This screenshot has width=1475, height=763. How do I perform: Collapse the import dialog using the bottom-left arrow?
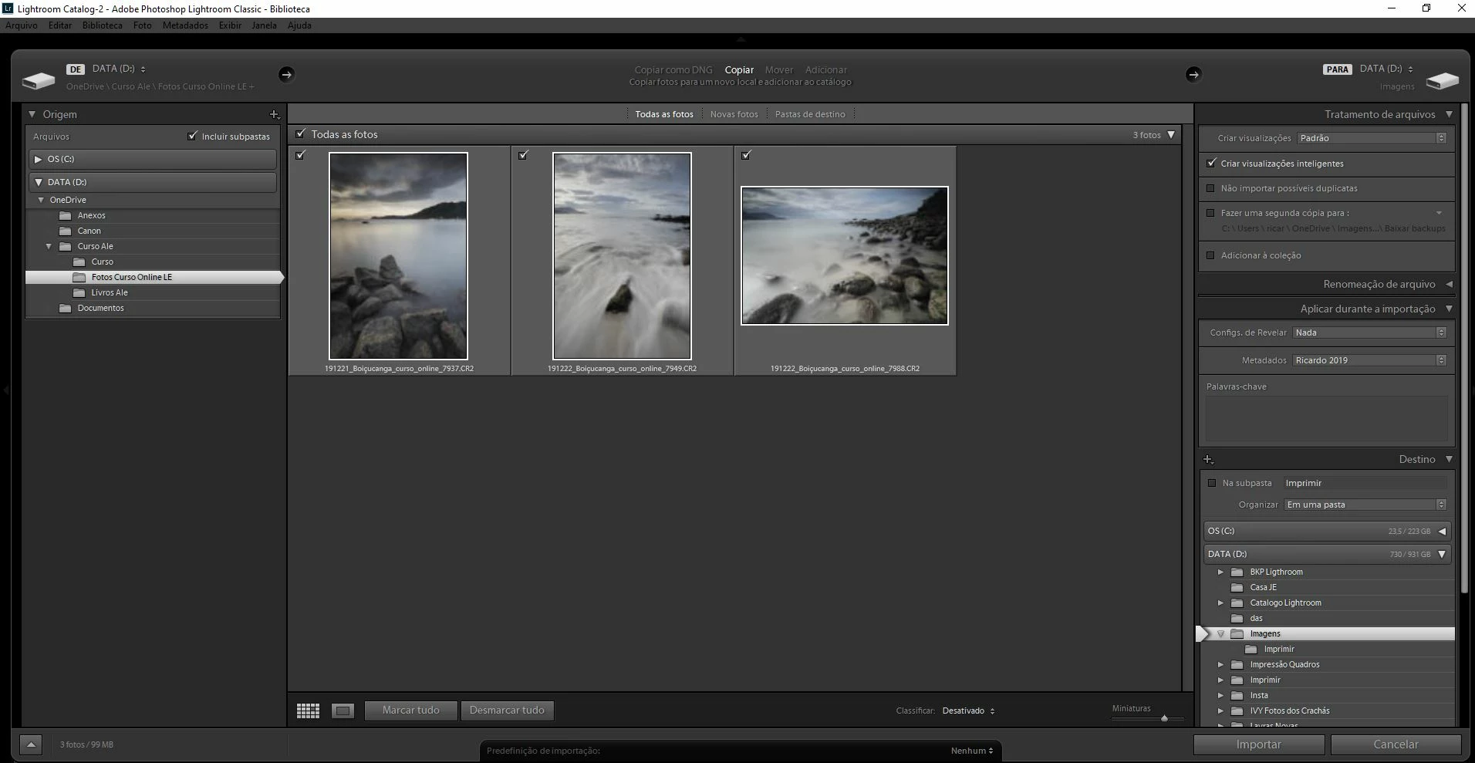point(31,744)
